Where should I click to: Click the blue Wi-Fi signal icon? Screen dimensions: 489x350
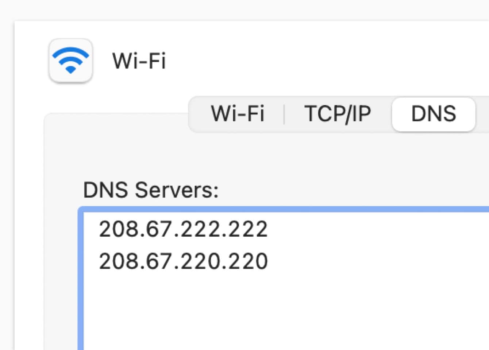(70, 61)
